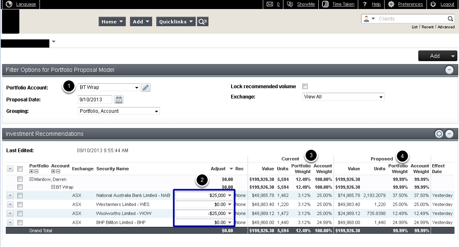Image resolution: width=459 pixels, height=247 pixels.
Task: Check the Woolworths Limited row checkbox
Action: tap(20, 213)
